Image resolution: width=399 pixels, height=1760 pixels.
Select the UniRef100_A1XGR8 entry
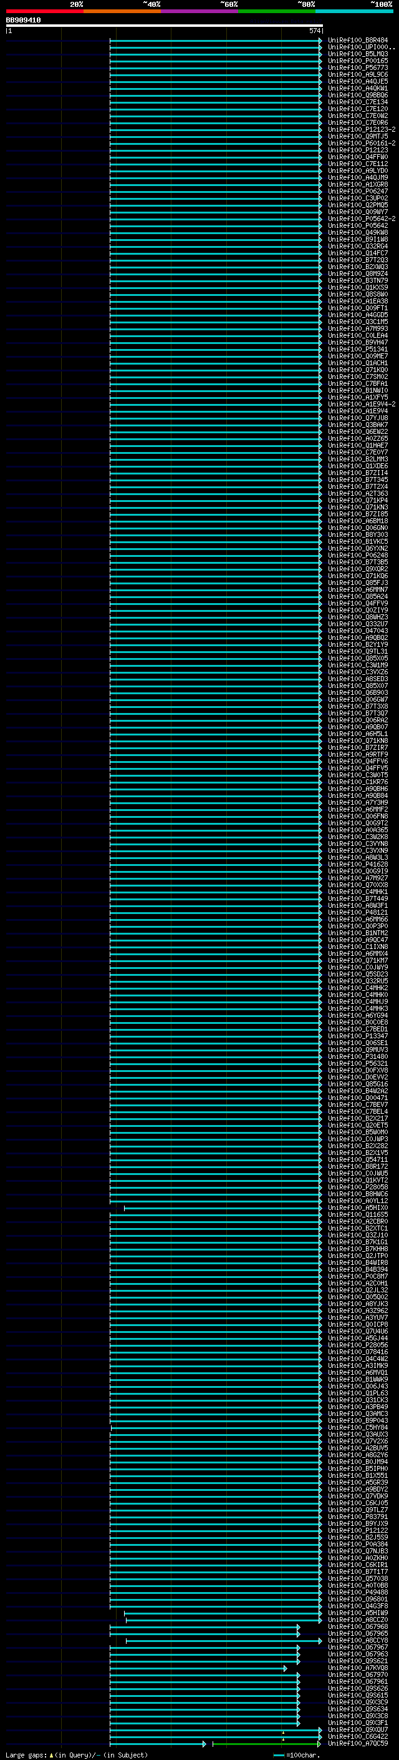click(358, 184)
